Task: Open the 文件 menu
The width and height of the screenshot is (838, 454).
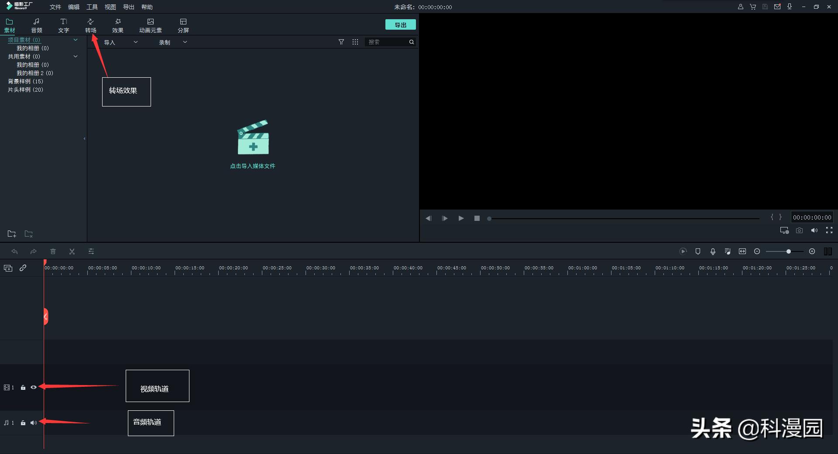Action: [55, 7]
